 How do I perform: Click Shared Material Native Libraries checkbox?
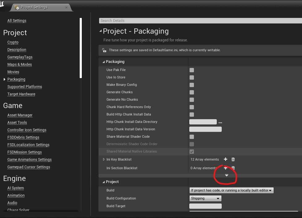(192, 152)
